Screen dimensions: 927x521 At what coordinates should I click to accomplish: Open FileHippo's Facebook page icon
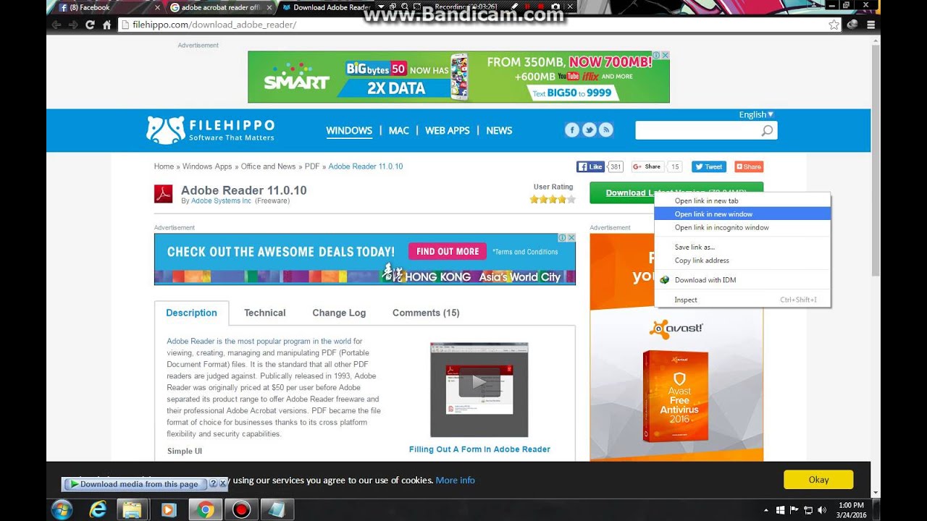pos(572,130)
